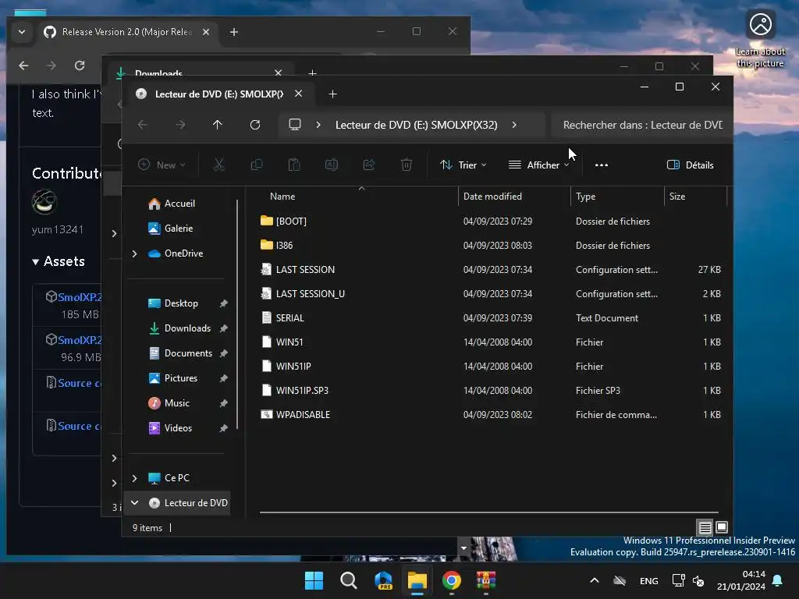Switch to details list view icon in status bar
The image size is (799, 599).
tap(705, 527)
